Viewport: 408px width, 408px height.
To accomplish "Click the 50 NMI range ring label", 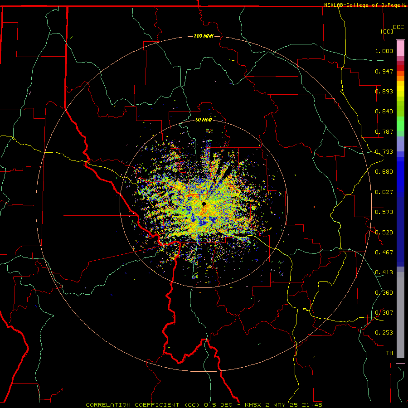I will (x=204, y=120).
